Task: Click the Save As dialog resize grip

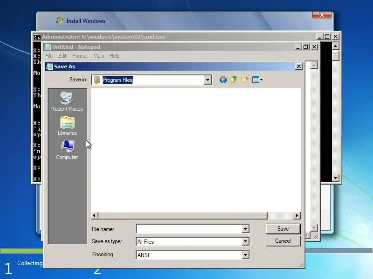Action: pyautogui.click(x=301, y=265)
